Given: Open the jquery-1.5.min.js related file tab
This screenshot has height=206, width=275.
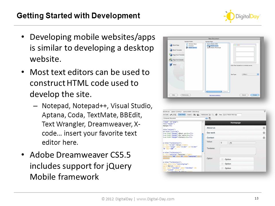Looking at the screenshot, I should click(176, 112).
